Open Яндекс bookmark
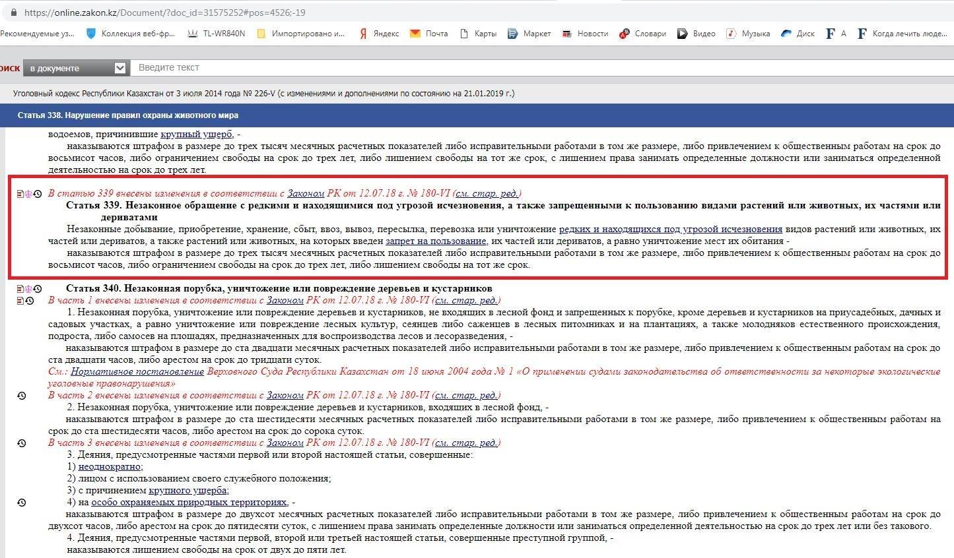 pyautogui.click(x=379, y=34)
